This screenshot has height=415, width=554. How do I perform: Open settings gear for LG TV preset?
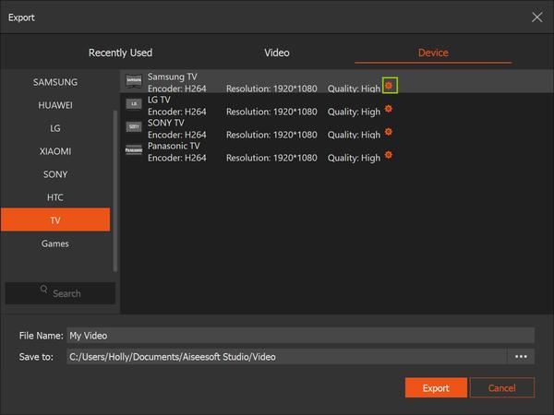389,109
